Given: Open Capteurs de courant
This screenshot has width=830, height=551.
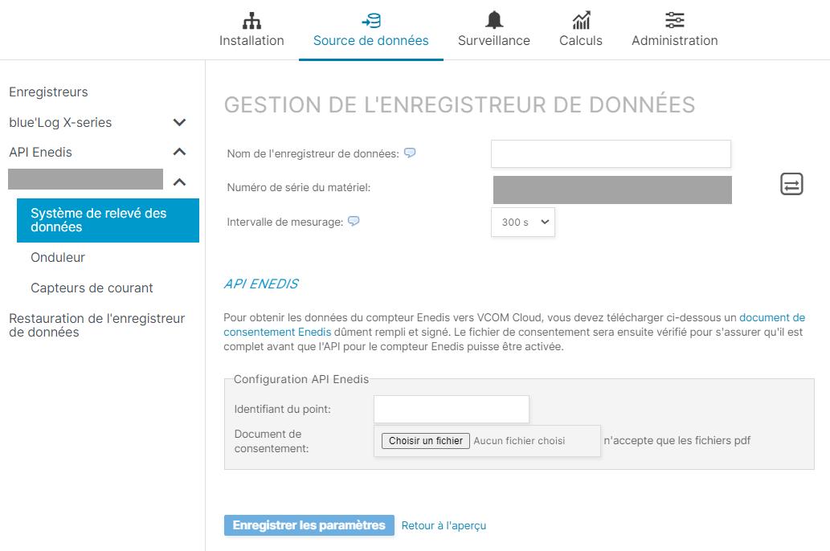Looking at the screenshot, I should point(84,288).
